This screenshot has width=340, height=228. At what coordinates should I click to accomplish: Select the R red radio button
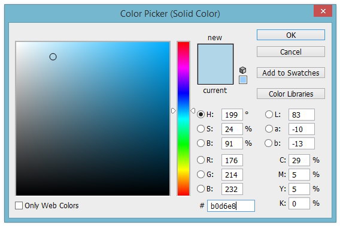point(201,160)
